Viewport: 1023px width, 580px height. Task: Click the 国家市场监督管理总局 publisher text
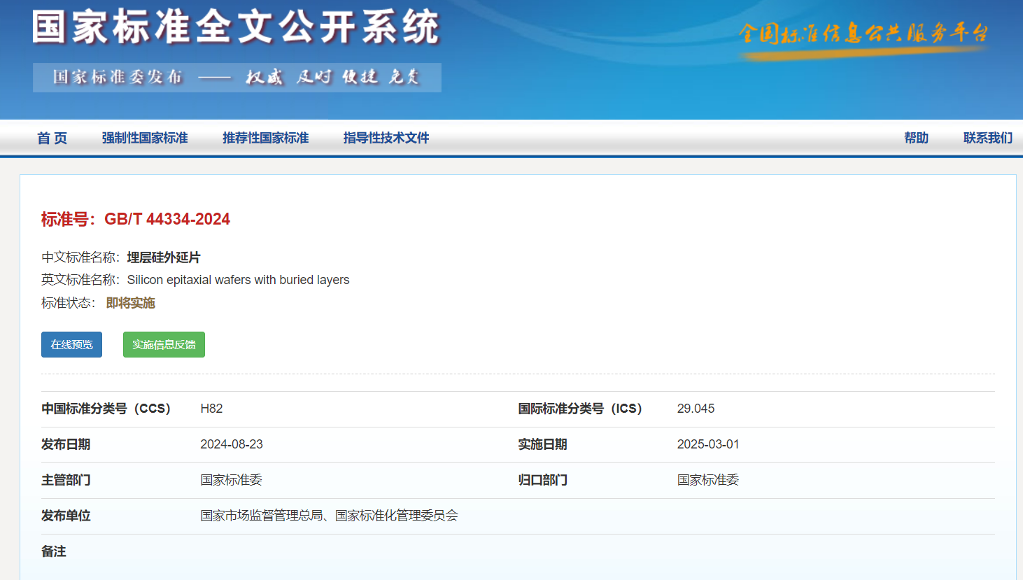[x=262, y=516]
